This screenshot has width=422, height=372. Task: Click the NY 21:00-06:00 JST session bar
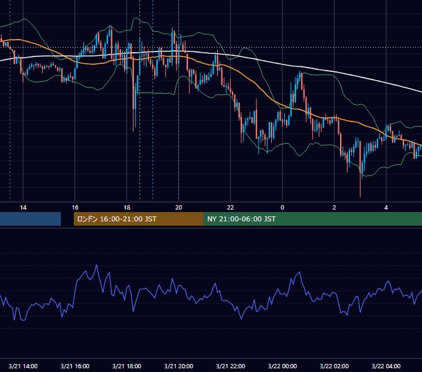(312, 219)
